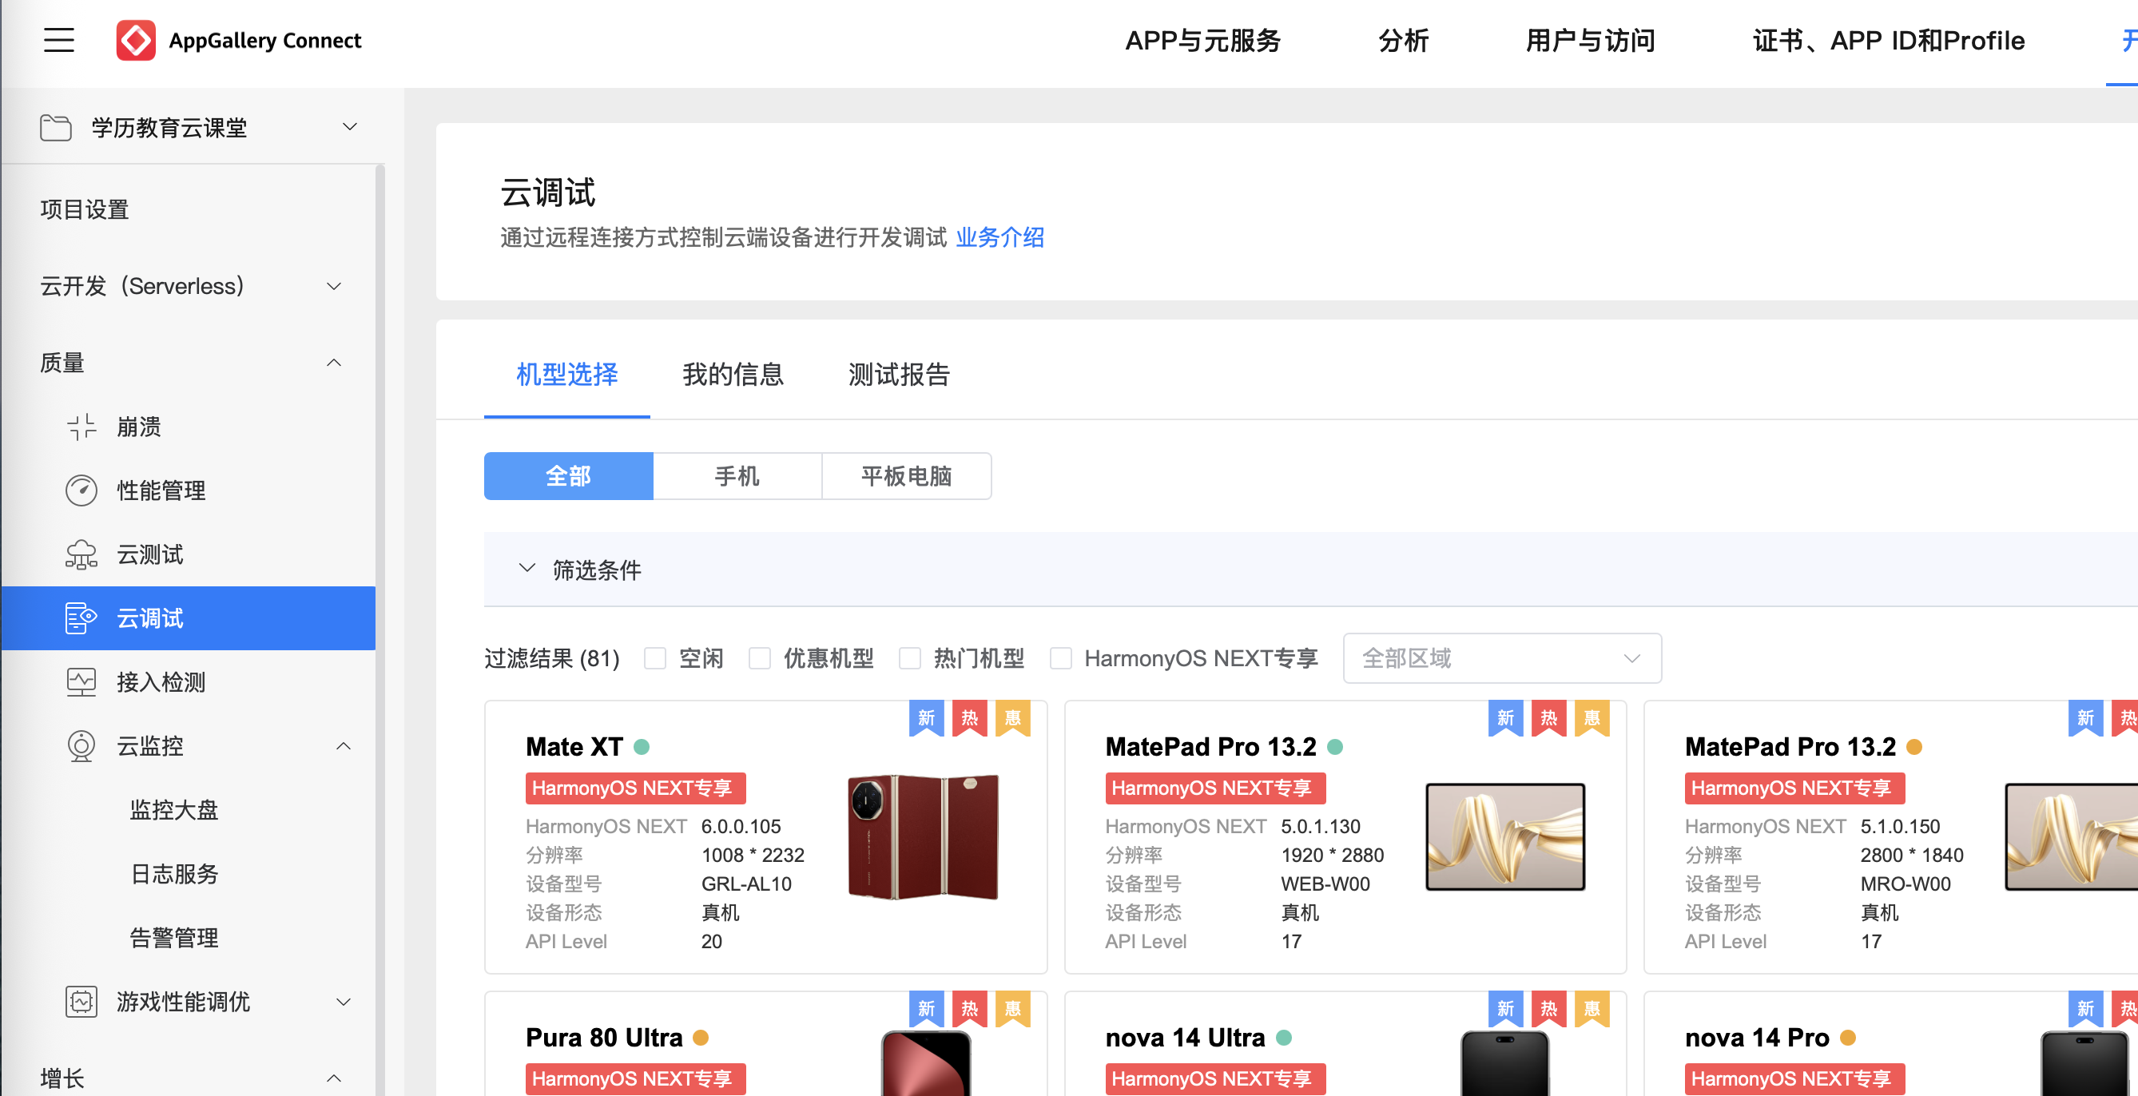Open performance management (性能管理) gauge icon

81,490
